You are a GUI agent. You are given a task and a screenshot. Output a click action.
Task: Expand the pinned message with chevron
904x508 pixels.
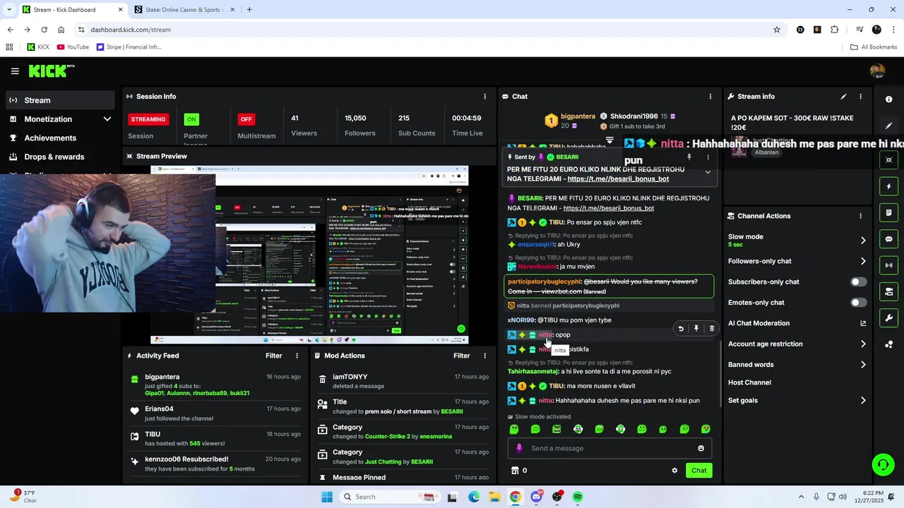click(708, 172)
